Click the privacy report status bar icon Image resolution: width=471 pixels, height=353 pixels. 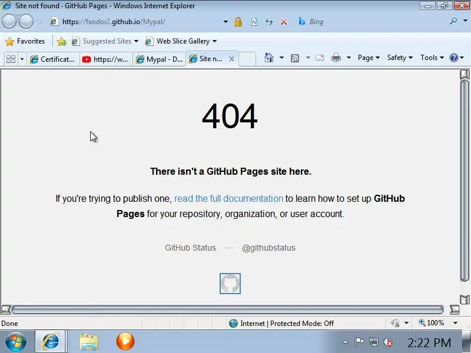click(x=395, y=323)
